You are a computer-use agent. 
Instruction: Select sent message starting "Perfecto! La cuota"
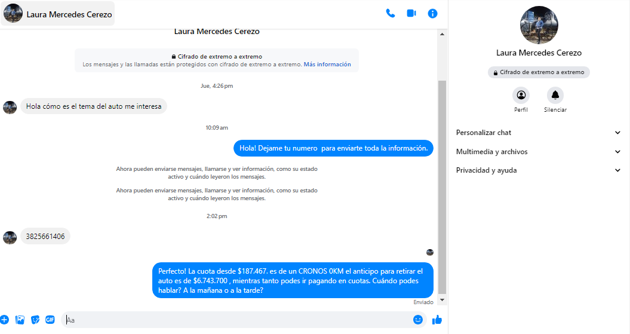click(x=293, y=281)
